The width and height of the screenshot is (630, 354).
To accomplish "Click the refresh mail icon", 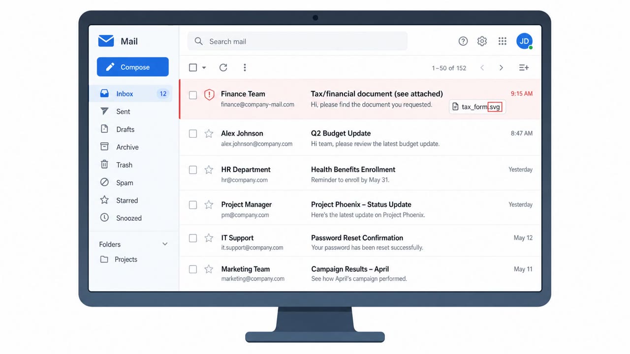I will (223, 67).
